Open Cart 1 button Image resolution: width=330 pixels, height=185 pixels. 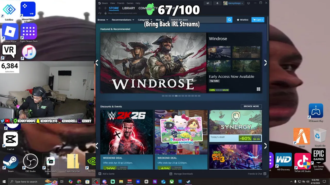[258, 20]
